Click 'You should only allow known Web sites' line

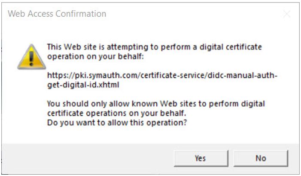pyautogui.click(x=156, y=104)
